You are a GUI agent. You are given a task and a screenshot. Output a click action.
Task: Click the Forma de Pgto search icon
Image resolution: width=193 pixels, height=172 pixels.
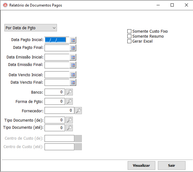click(x=69, y=101)
